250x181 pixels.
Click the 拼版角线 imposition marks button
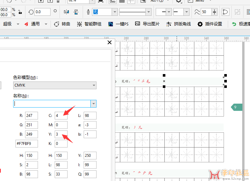click(x=179, y=24)
